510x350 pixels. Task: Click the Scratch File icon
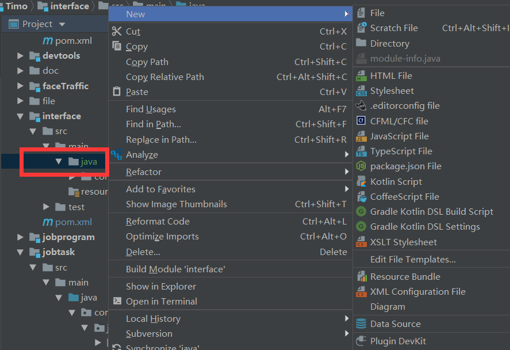click(x=361, y=28)
